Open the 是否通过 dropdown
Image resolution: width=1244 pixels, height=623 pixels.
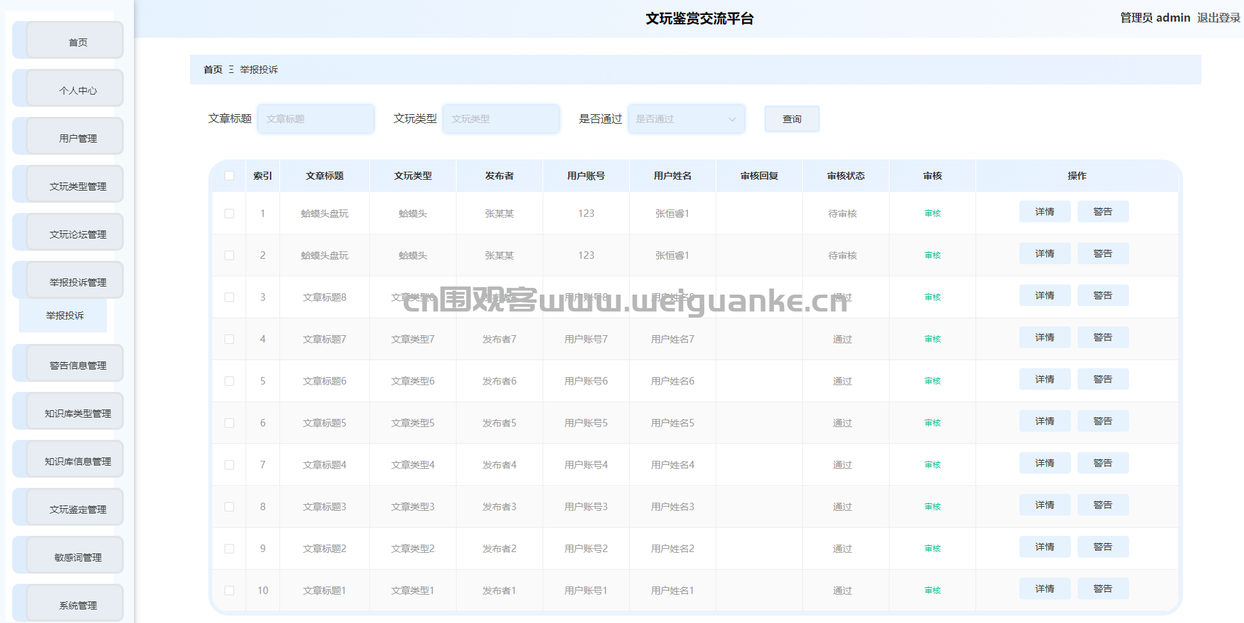pos(686,119)
